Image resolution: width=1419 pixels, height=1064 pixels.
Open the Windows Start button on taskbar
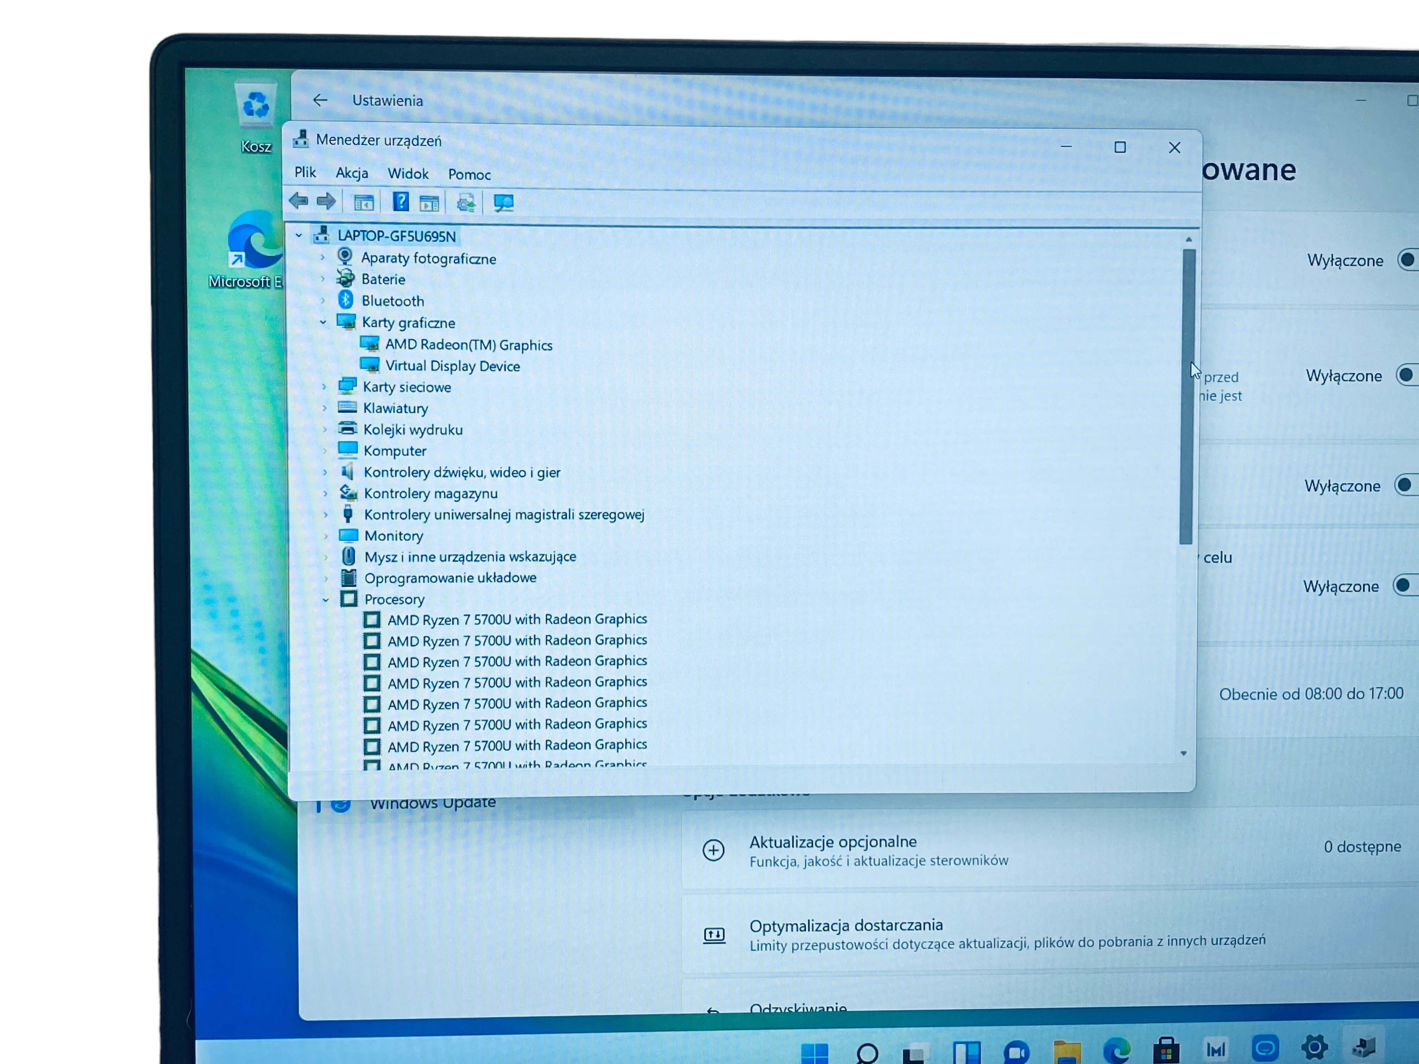tap(815, 1053)
